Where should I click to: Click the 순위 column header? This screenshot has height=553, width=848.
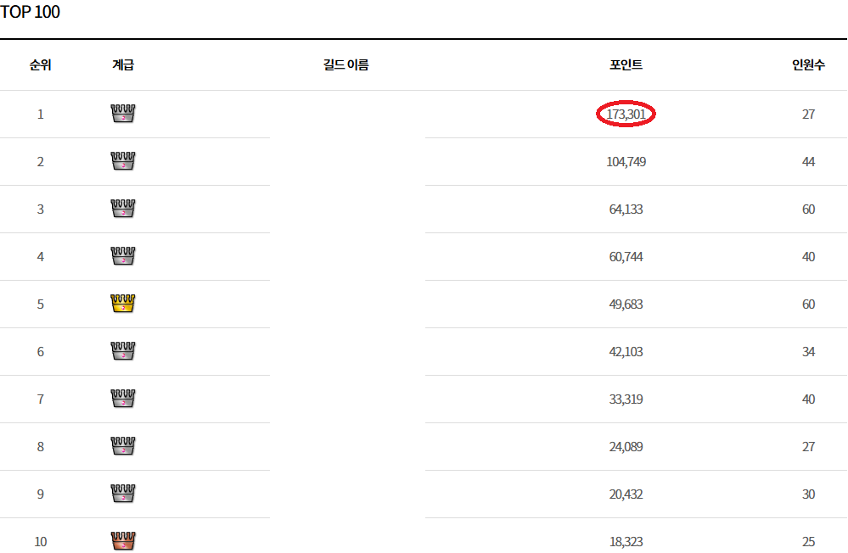pos(41,64)
